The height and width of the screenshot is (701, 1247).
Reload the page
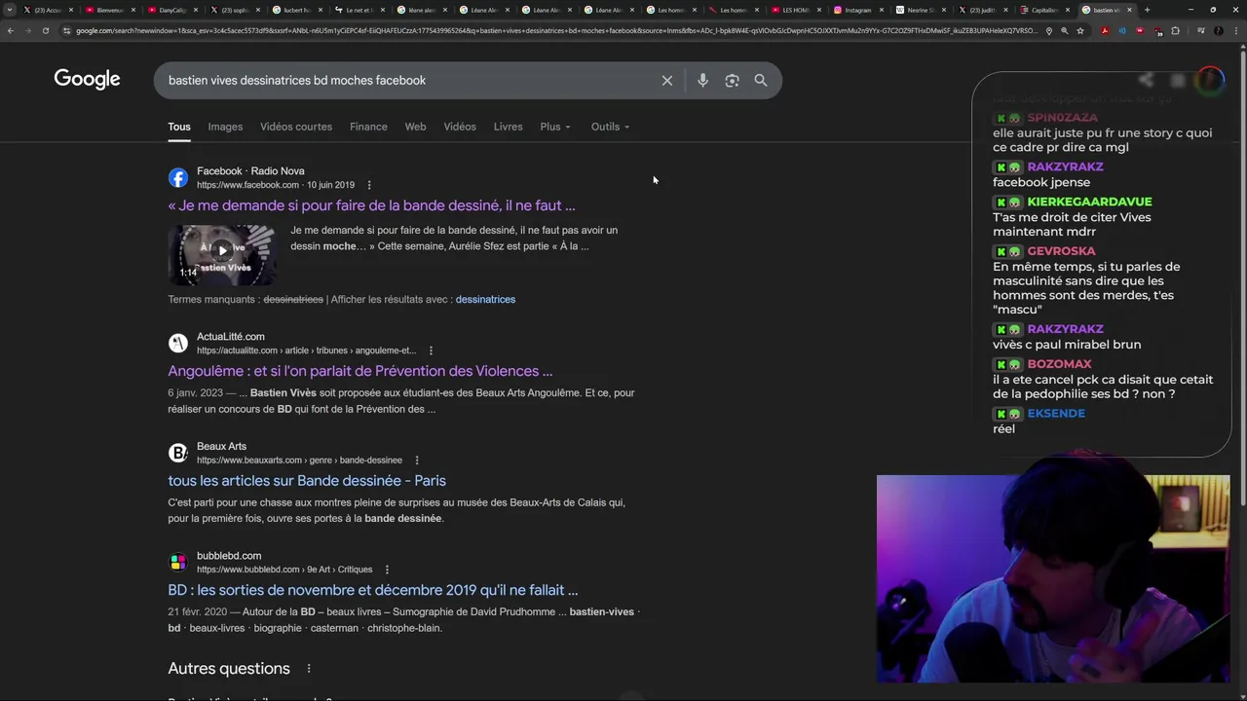[45, 30]
